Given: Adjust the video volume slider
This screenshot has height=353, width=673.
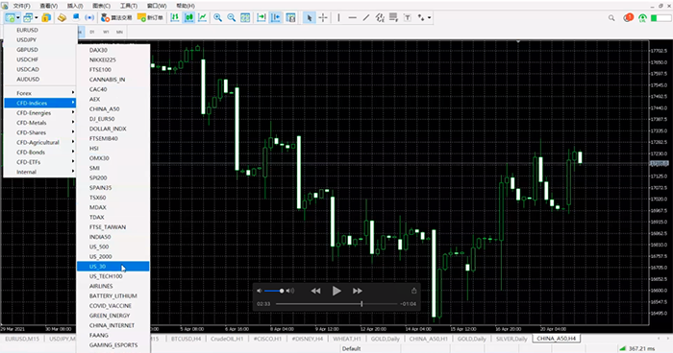Looking at the screenshot, I should (x=273, y=291).
